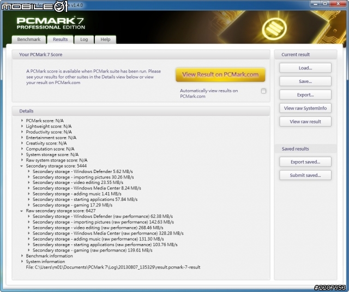Expand video editing 23.55 MB/s arrow
349x292 pixels.
(x=29, y=182)
